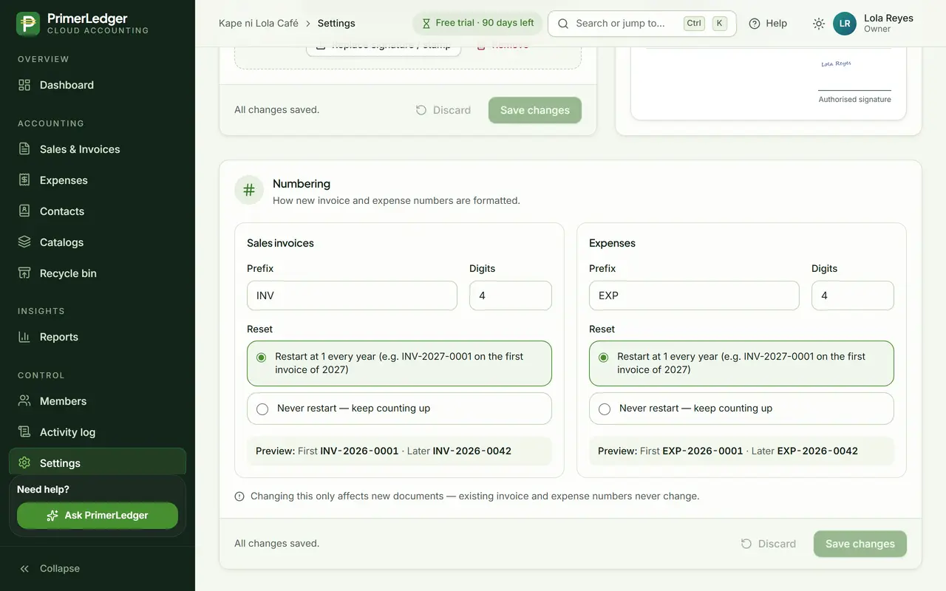The height and width of the screenshot is (591, 946).
Task: Click the Numbering hash icon
Action: tap(249, 190)
